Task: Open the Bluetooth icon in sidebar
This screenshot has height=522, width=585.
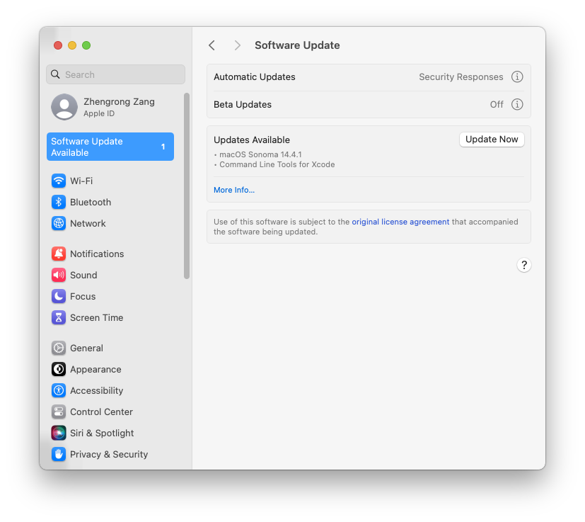Action: [59, 202]
